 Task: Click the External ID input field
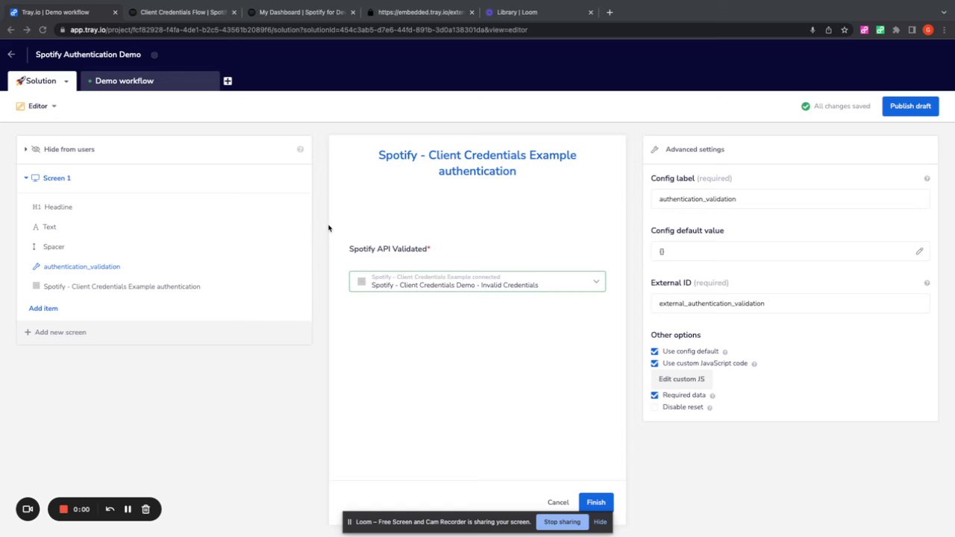click(x=790, y=304)
